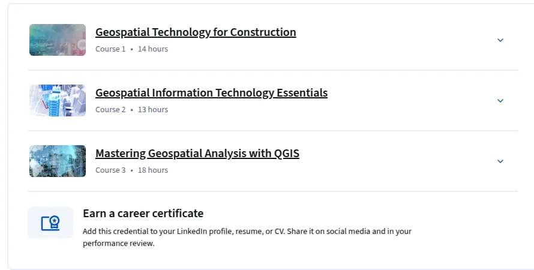Click the career certificate badge icon
Image resolution: width=534 pixels, height=270 pixels.
(50, 223)
